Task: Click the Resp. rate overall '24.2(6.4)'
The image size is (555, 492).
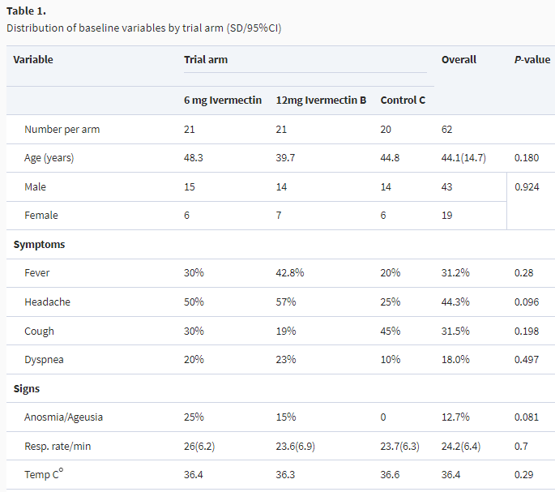Action: 461,447
